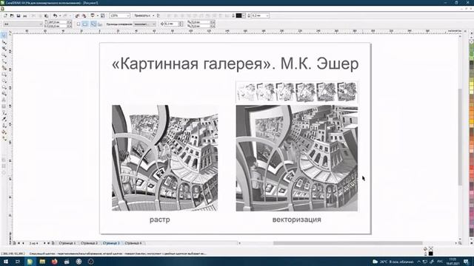Click the nudge offset input field

(x=171, y=24)
